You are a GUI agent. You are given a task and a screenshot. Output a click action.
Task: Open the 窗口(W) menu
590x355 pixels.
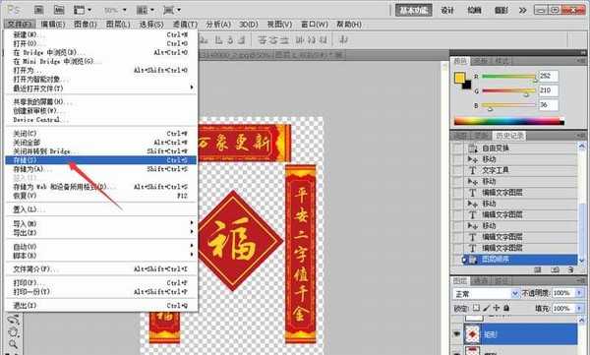[315, 25]
